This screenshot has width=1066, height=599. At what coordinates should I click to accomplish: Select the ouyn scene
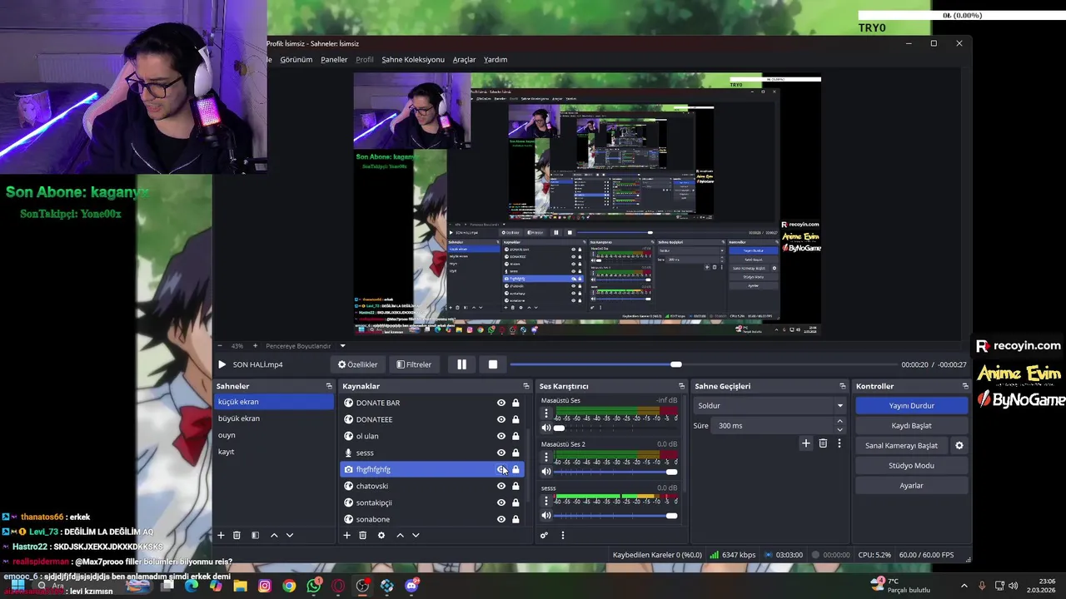[274, 435]
